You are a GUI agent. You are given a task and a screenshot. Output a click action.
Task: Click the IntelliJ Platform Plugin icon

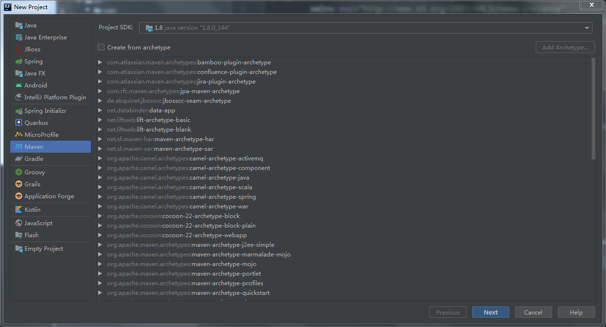[19, 97]
